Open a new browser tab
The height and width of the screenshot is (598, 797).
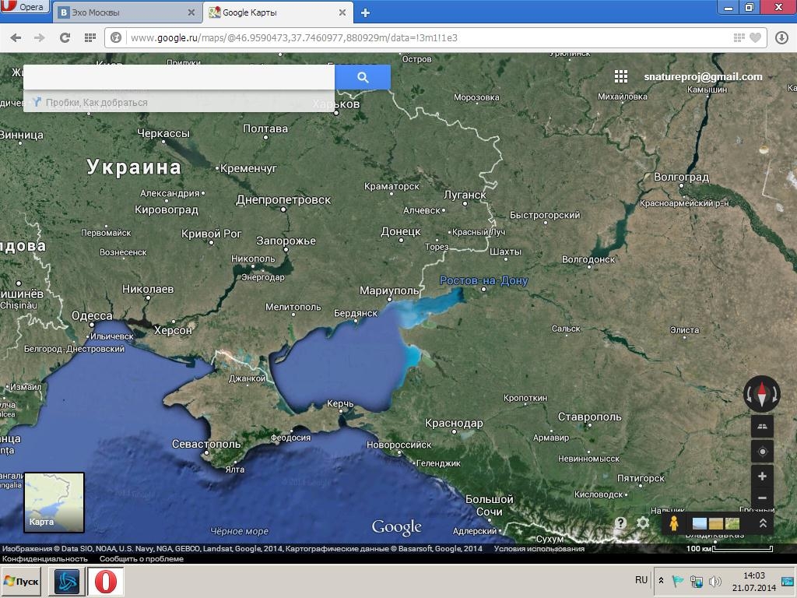(365, 12)
